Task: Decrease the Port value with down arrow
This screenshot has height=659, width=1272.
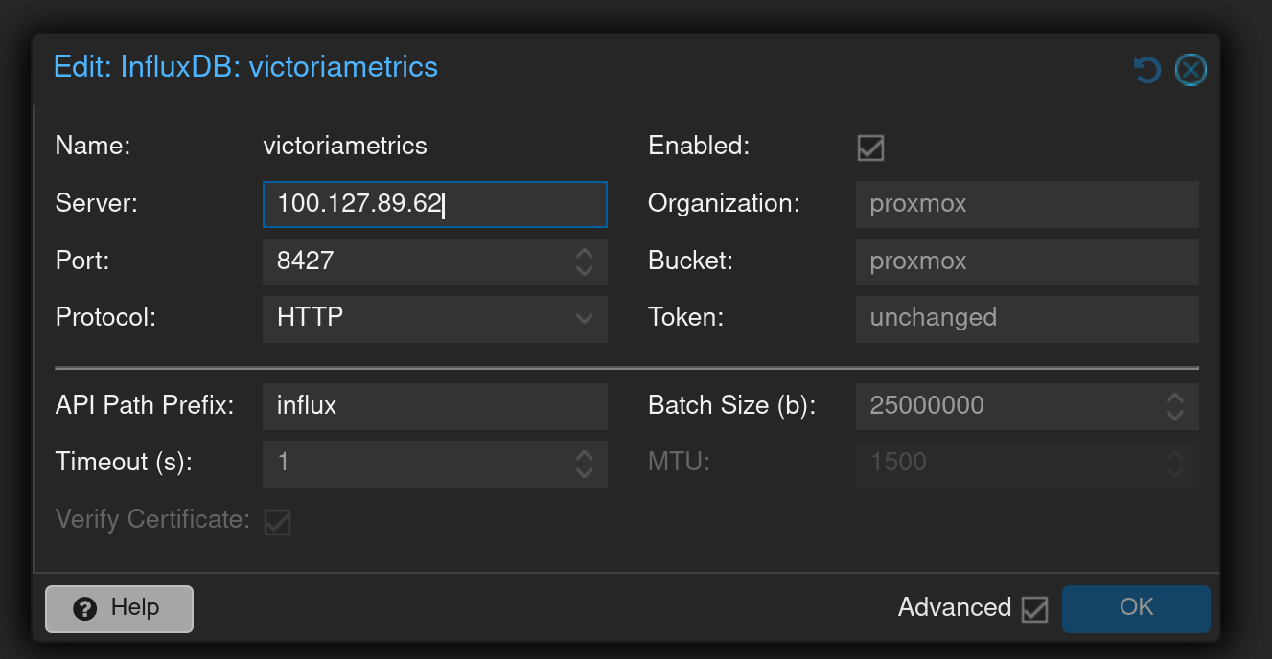Action: pyautogui.click(x=584, y=270)
